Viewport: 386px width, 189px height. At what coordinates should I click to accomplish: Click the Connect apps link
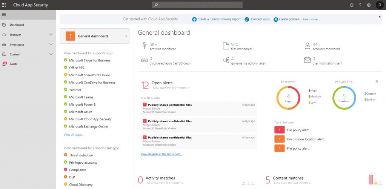click(x=260, y=19)
